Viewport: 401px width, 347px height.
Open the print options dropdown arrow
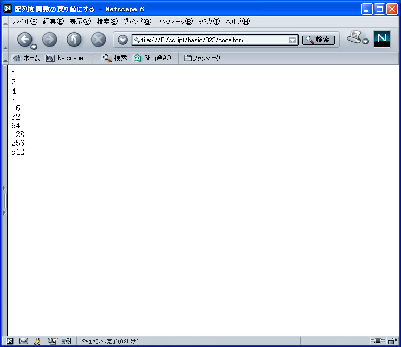(x=366, y=41)
